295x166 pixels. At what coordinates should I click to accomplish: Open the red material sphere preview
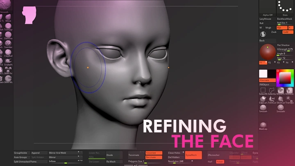tap(268, 52)
